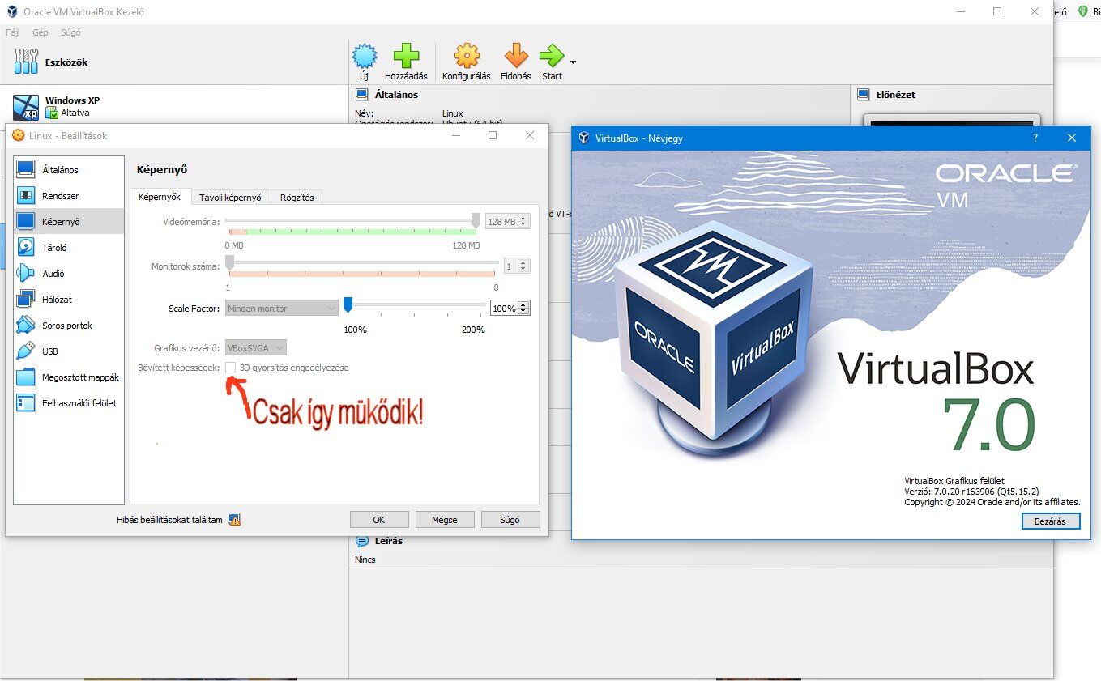Viewport: 1101px width, 681px height.
Task: Click Bezárás in the Névjegy window
Action: click(1051, 521)
